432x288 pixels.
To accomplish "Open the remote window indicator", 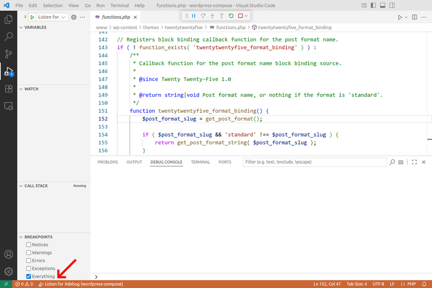I will pyautogui.click(x=6, y=284).
